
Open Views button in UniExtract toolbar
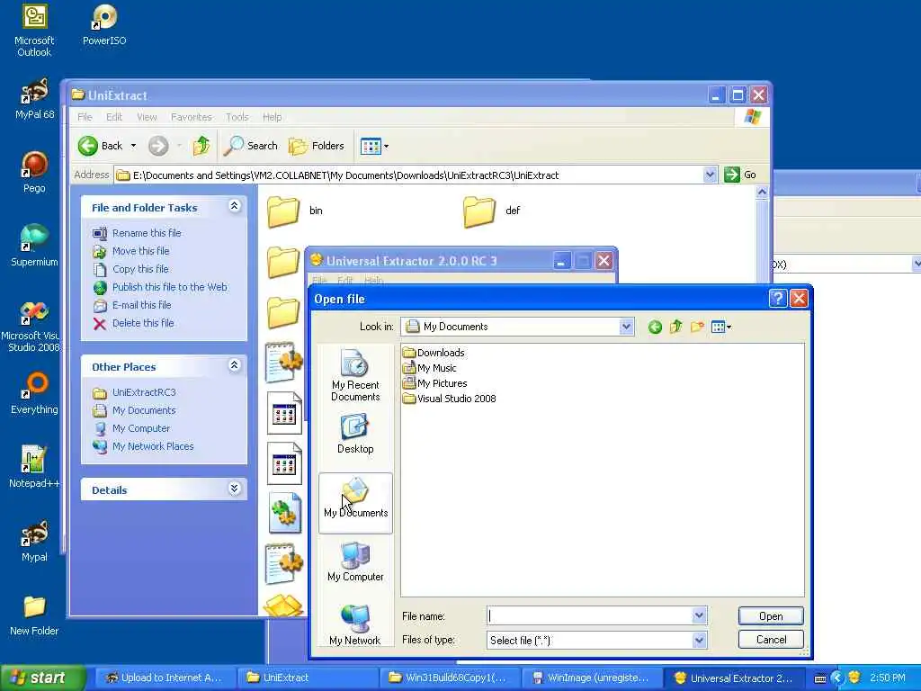(374, 146)
